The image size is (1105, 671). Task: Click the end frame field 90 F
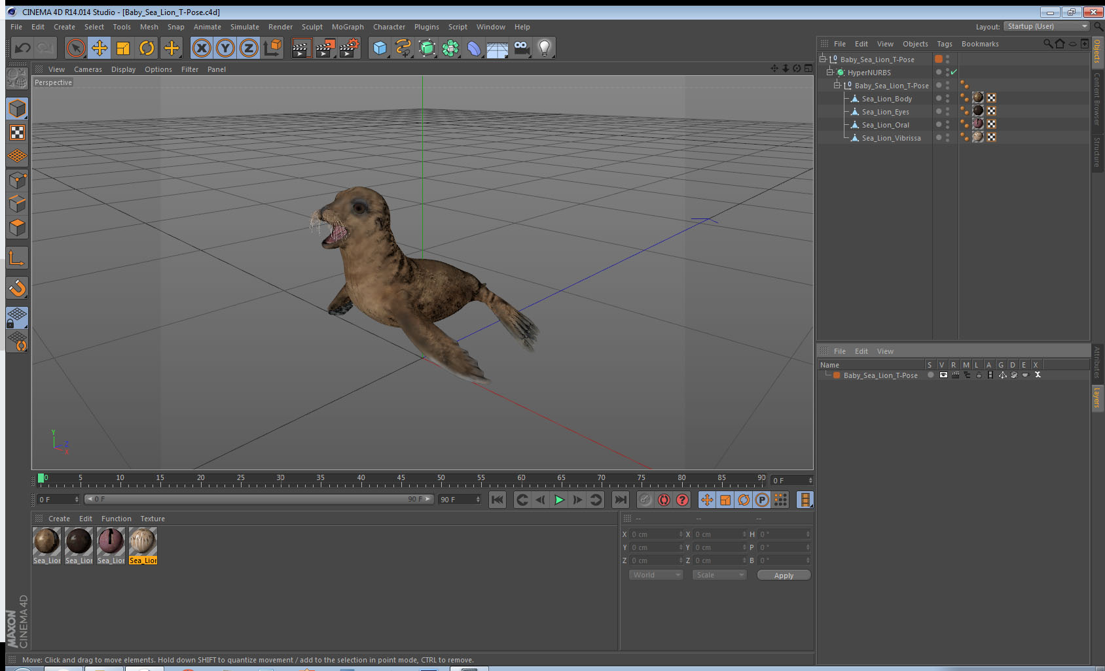tap(460, 499)
